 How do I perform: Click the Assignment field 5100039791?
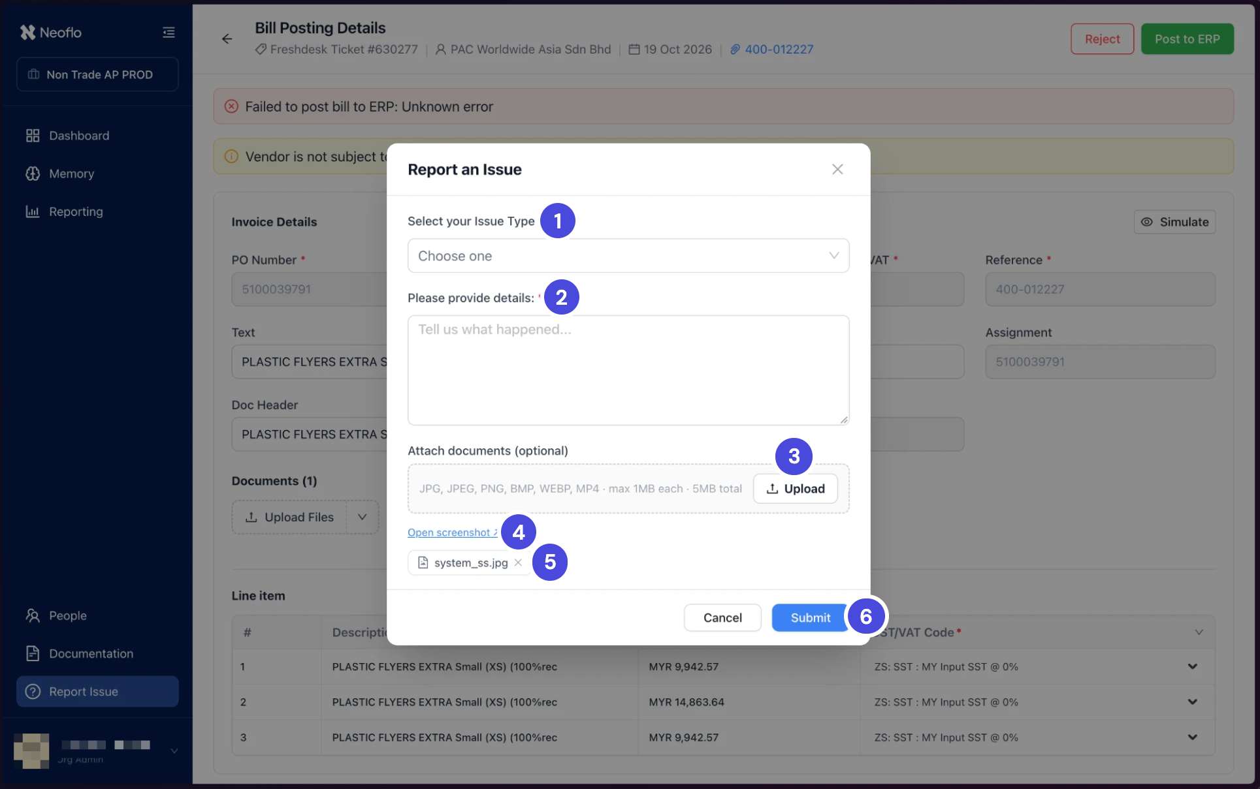click(x=1100, y=362)
